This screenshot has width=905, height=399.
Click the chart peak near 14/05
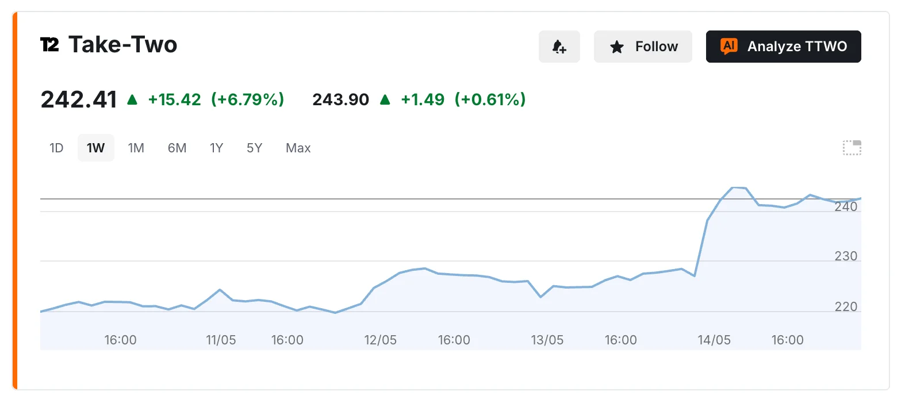[734, 187]
